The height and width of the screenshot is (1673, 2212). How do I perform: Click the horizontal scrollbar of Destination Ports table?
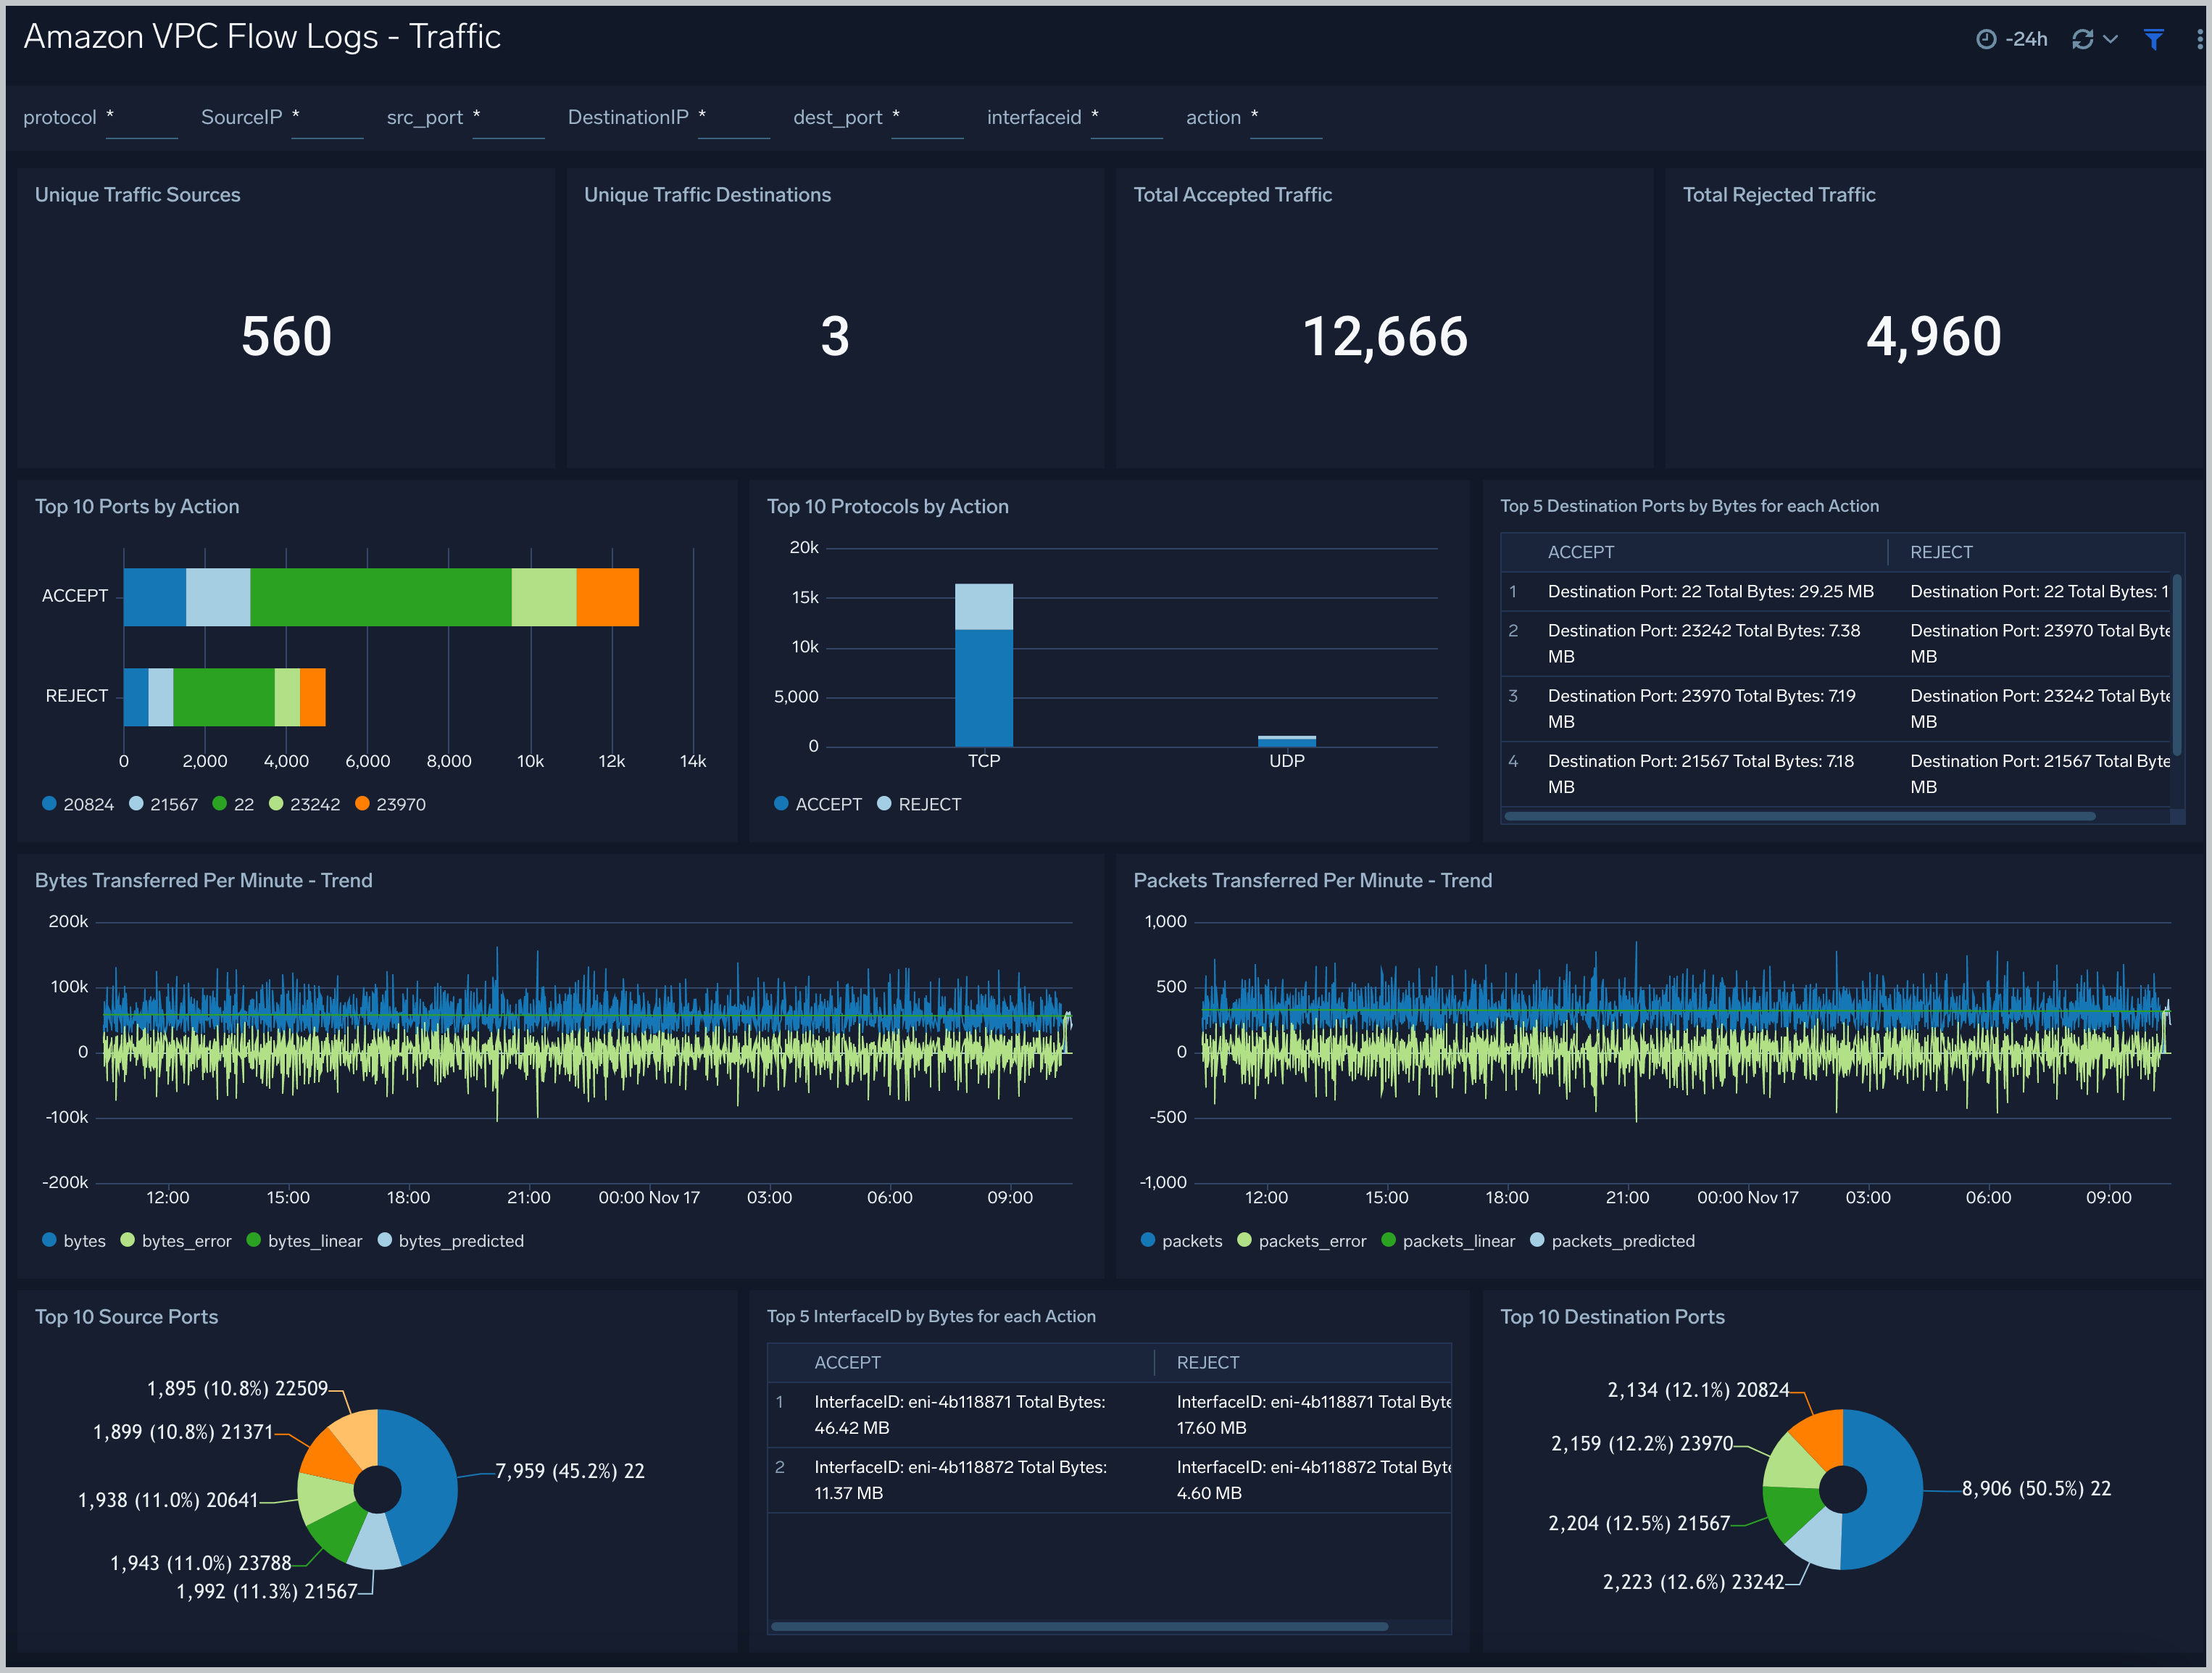(1800, 816)
